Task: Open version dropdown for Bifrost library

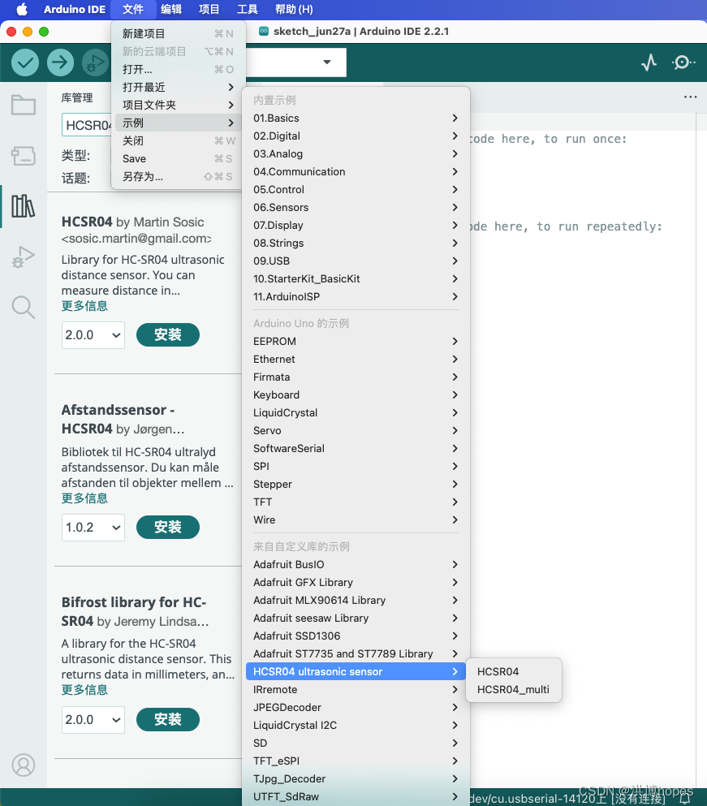Action: [93, 720]
